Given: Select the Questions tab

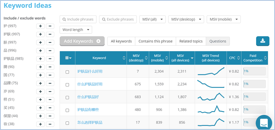Looking at the screenshot, I should pyautogui.click(x=218, y=41).
